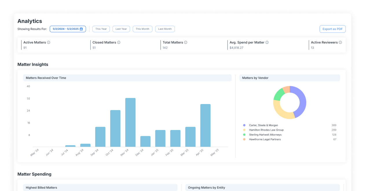Click the "Hawthorne Legal Partners" legend label
This screenshot has height=191, width=365.
click(x=265, y=139)
